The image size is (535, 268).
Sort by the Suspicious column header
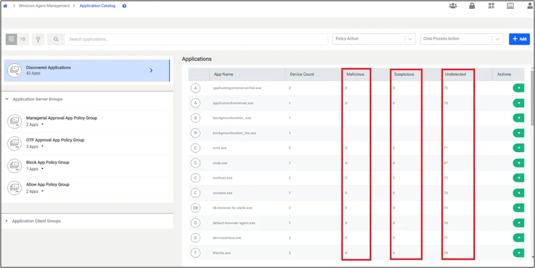click(403, 74)
